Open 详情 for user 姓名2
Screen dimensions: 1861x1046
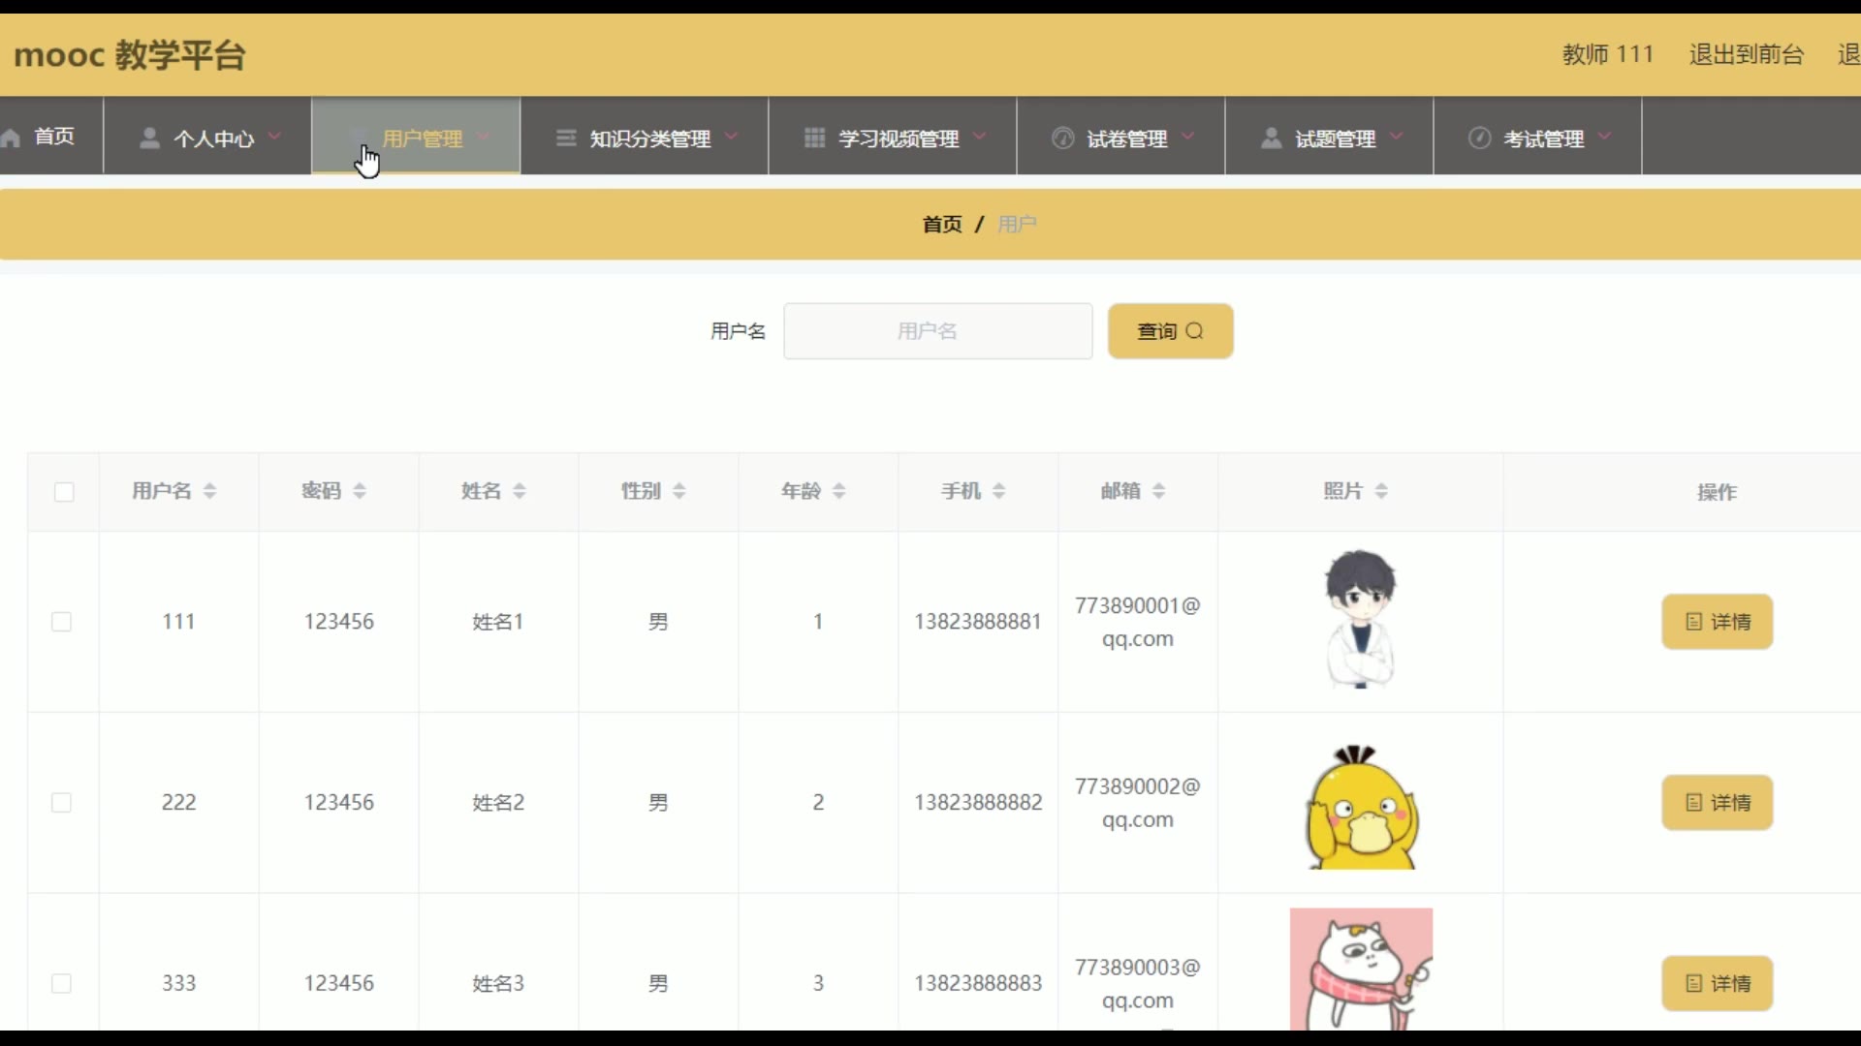1717,803
